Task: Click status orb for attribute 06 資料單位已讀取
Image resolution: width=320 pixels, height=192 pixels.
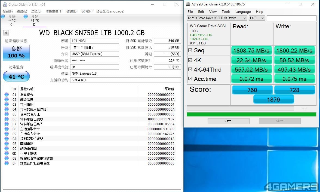Action: tap(7, 119)
